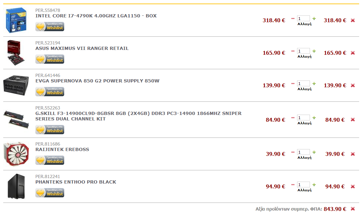The height and width of the screenshot is (218, 363).
Task: Add Intel Core i7 to Wishlist
Action: [x=50, y=26]
